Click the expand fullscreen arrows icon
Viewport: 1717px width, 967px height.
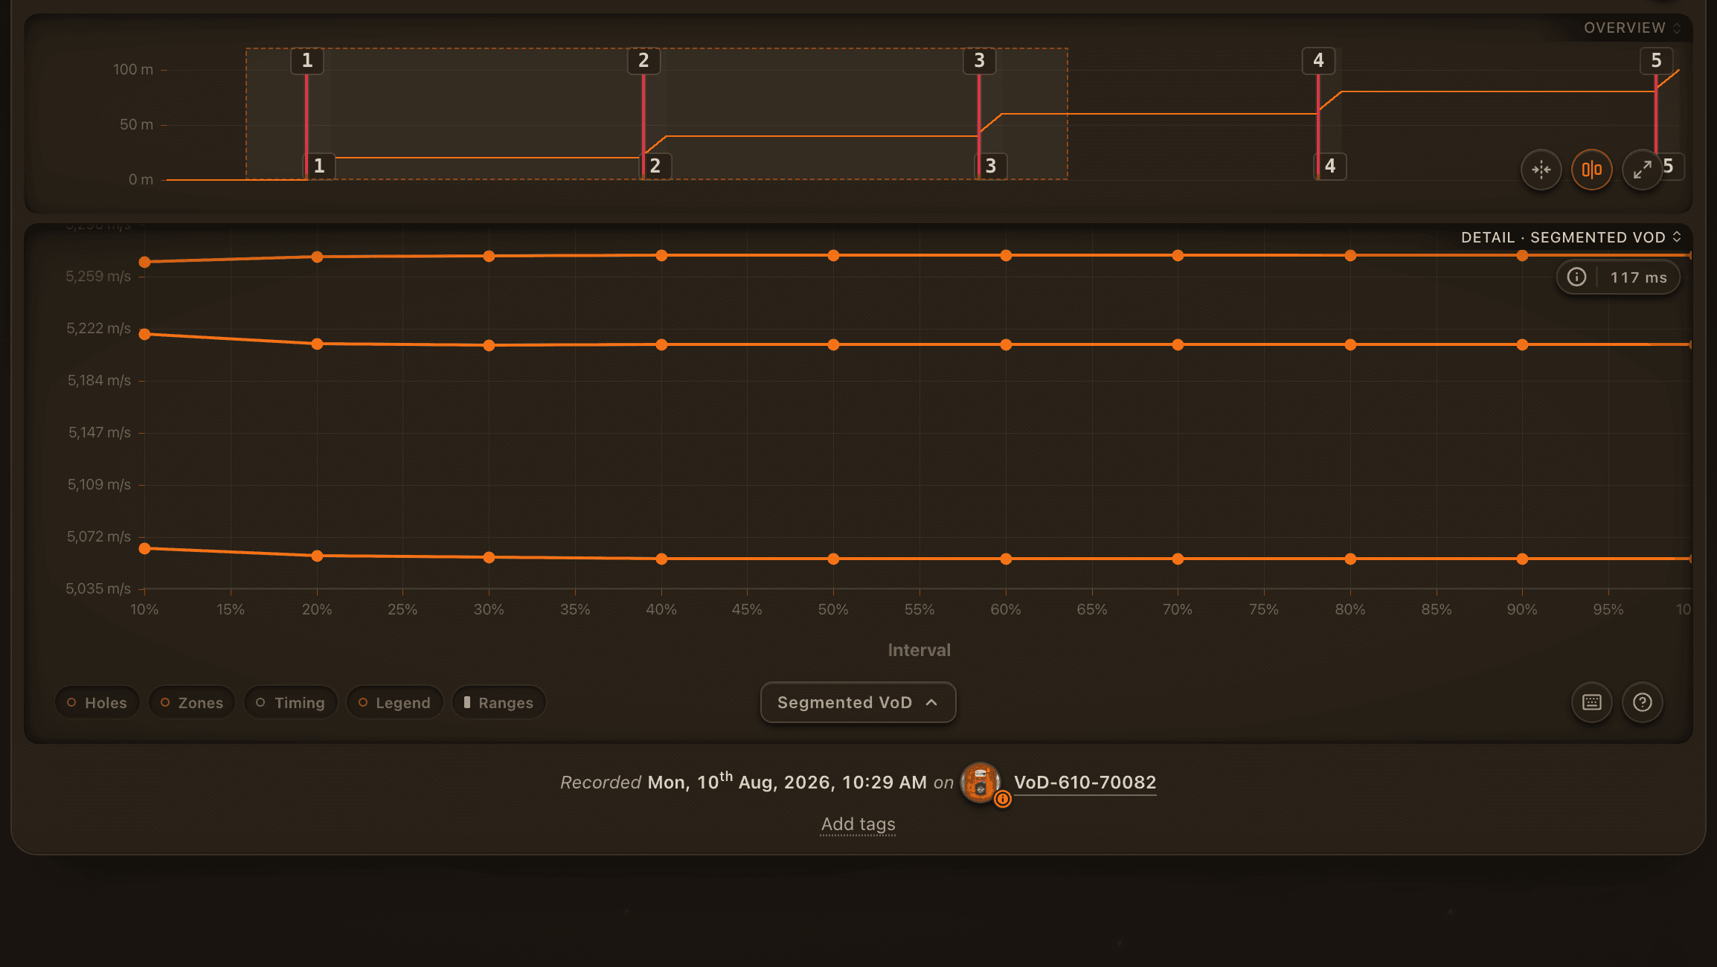coord(1643,170)
